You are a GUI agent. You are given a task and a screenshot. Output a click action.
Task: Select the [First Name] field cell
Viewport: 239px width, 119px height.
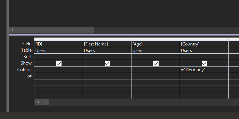pos(107,44)
